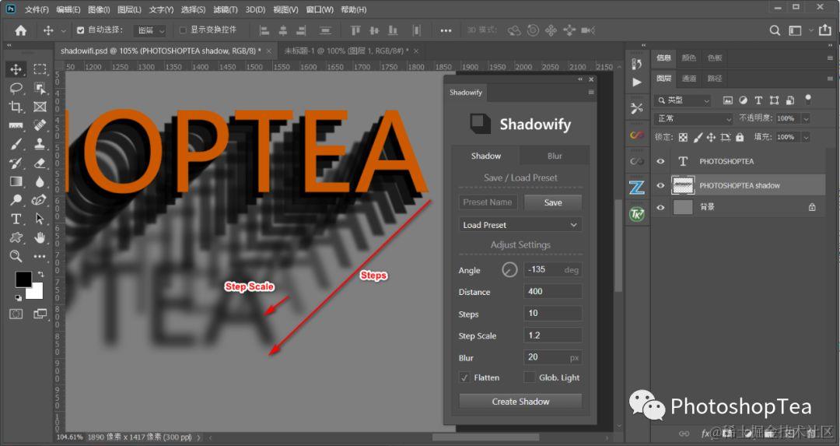Screen dimensions: 840x446
Task: Click the Home icon in options bar
Action: [x=20, y=30]
